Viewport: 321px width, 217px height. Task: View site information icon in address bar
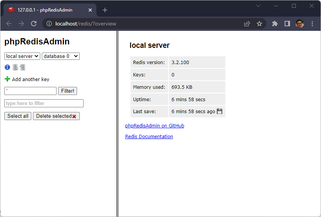click(49, 24)
